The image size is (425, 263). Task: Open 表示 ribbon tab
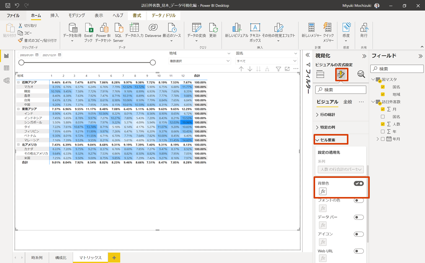pos(99,15)
